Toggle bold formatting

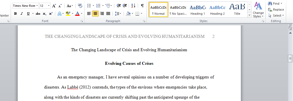click(16, 14)
